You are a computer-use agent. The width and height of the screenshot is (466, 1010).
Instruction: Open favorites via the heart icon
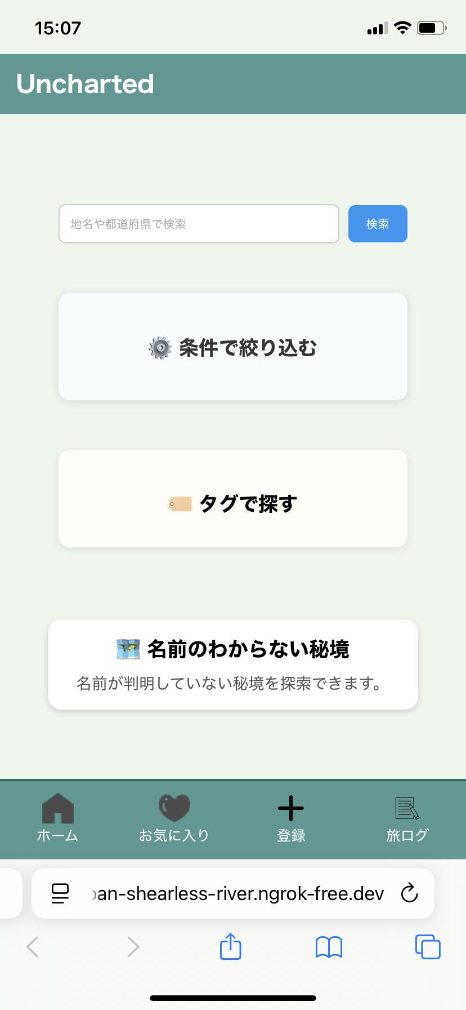coord(174,808)
